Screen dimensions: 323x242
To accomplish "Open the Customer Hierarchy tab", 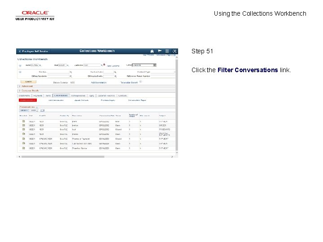I will point(106,96).
